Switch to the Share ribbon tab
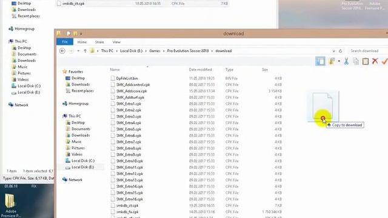Screen dimensions: 388x218 tap(99, 42)
